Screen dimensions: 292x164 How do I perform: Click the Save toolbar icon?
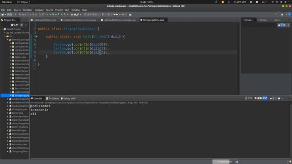coord(8,15)
